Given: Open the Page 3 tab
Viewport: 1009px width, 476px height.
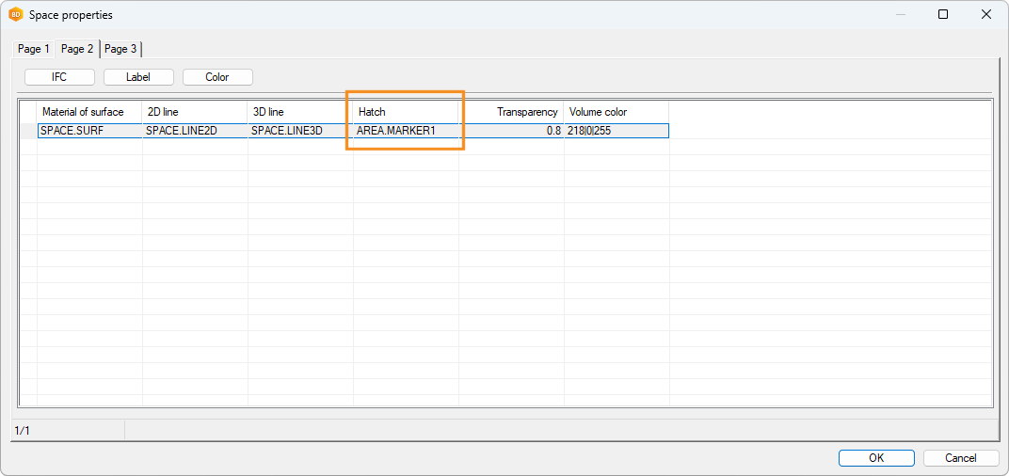Looking at the screenshot, I should click(x=120, y=49).
